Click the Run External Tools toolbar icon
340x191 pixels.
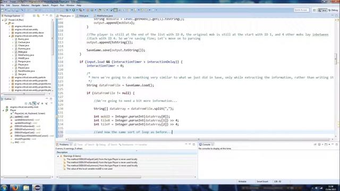[80, 10]
